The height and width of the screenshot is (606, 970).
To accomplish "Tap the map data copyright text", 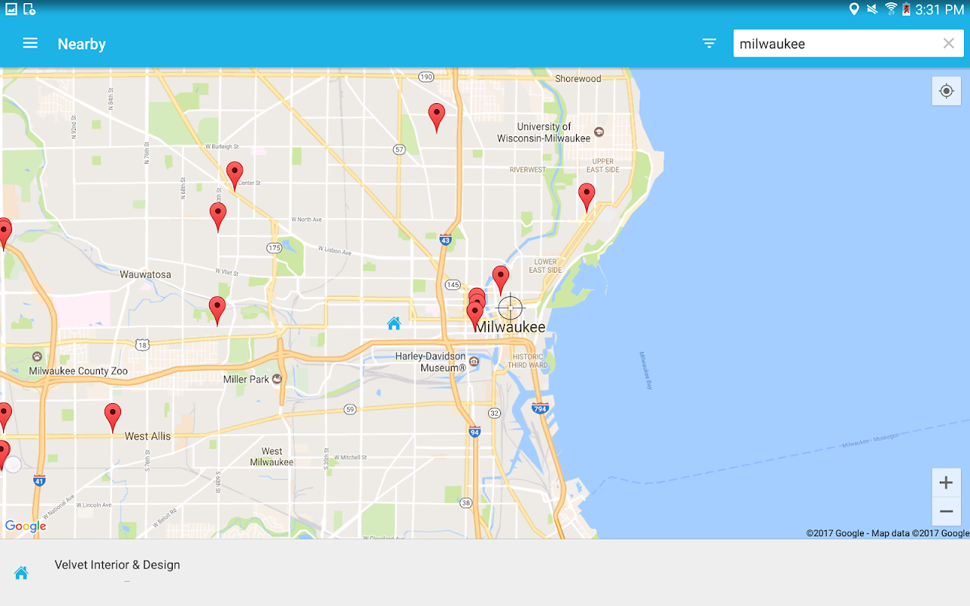I will pos(887,533).
